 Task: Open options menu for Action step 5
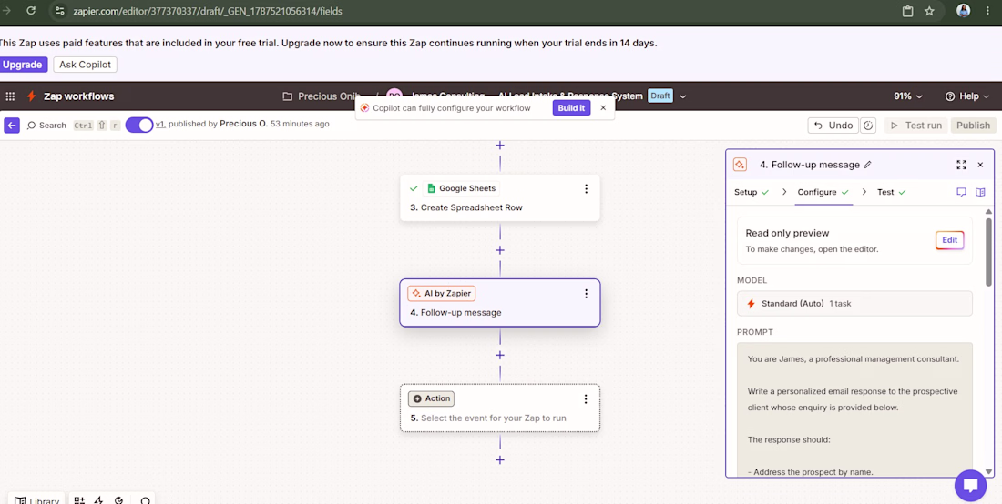click(x=586, y=398)
